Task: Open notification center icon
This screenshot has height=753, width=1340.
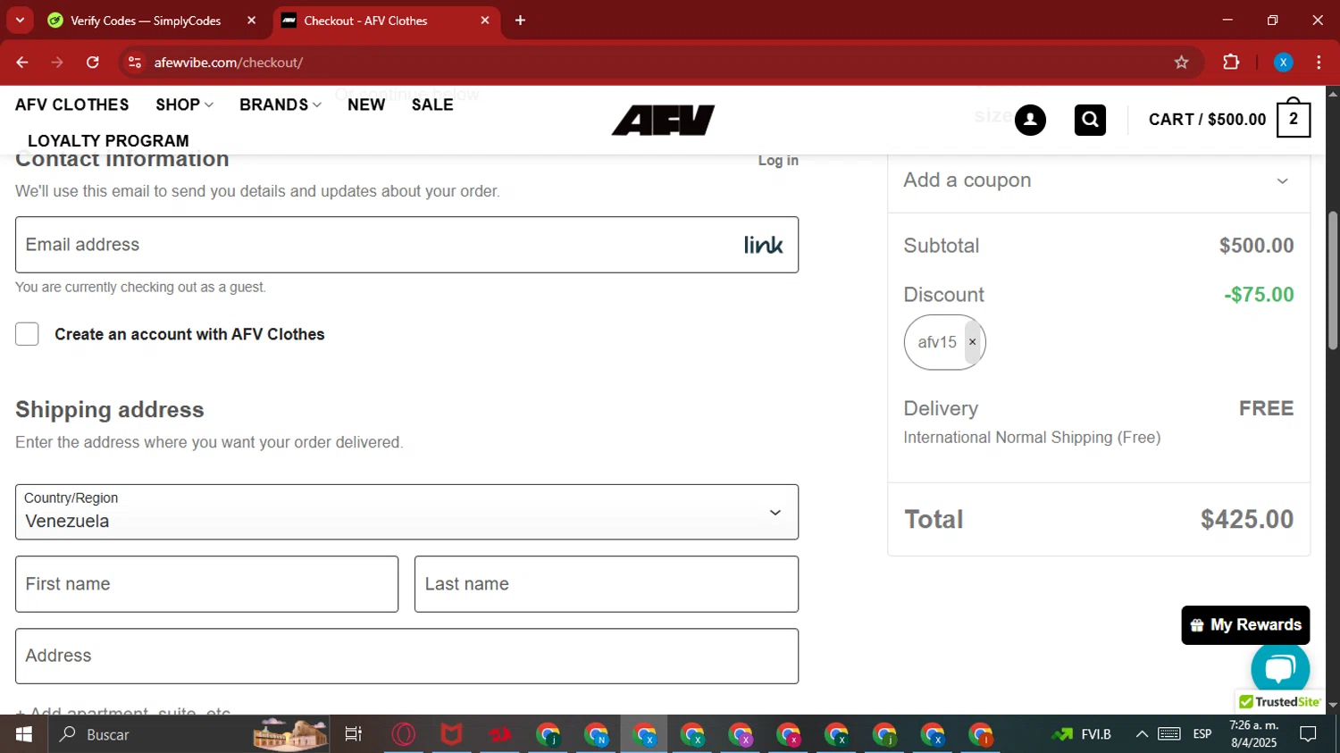Action: 1308,734
